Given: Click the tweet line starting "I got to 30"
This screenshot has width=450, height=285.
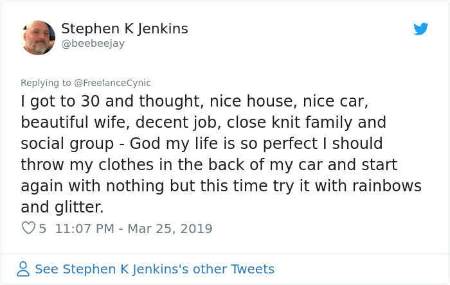Looking at the screenshot, I should coord(193,101).
